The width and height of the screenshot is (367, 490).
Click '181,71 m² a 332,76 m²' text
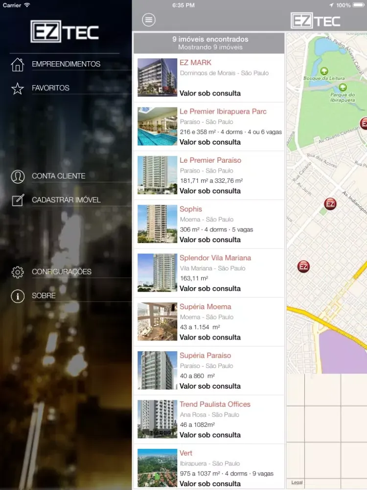tap(211, 181)
